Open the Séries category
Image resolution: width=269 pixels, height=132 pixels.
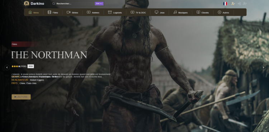72,12
